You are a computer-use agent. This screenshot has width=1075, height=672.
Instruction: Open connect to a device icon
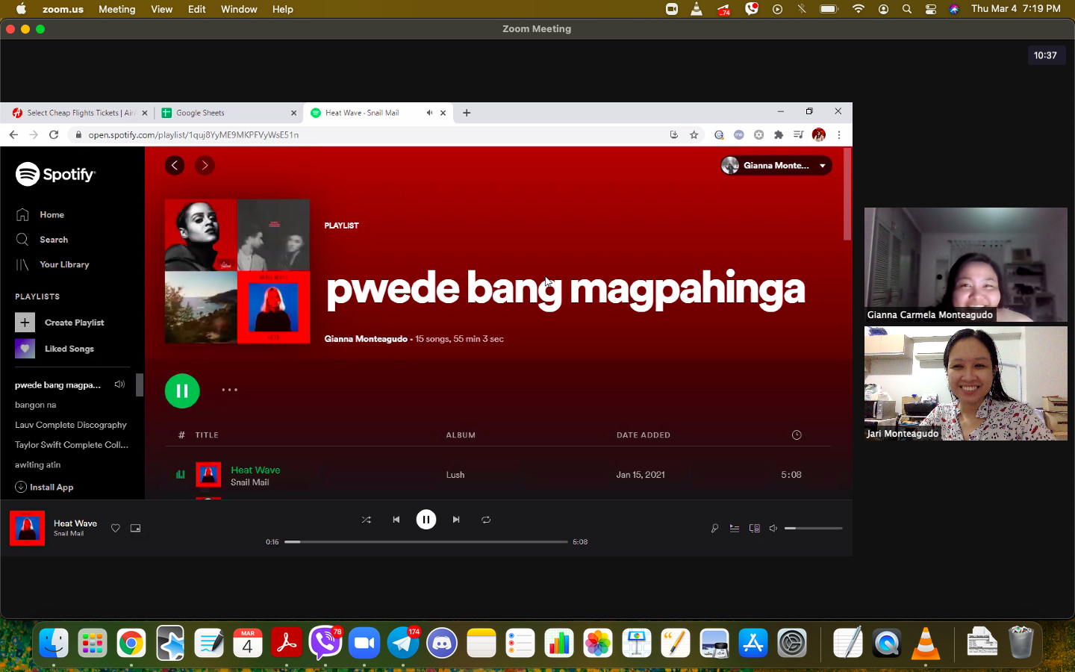(x=755, y=529)
